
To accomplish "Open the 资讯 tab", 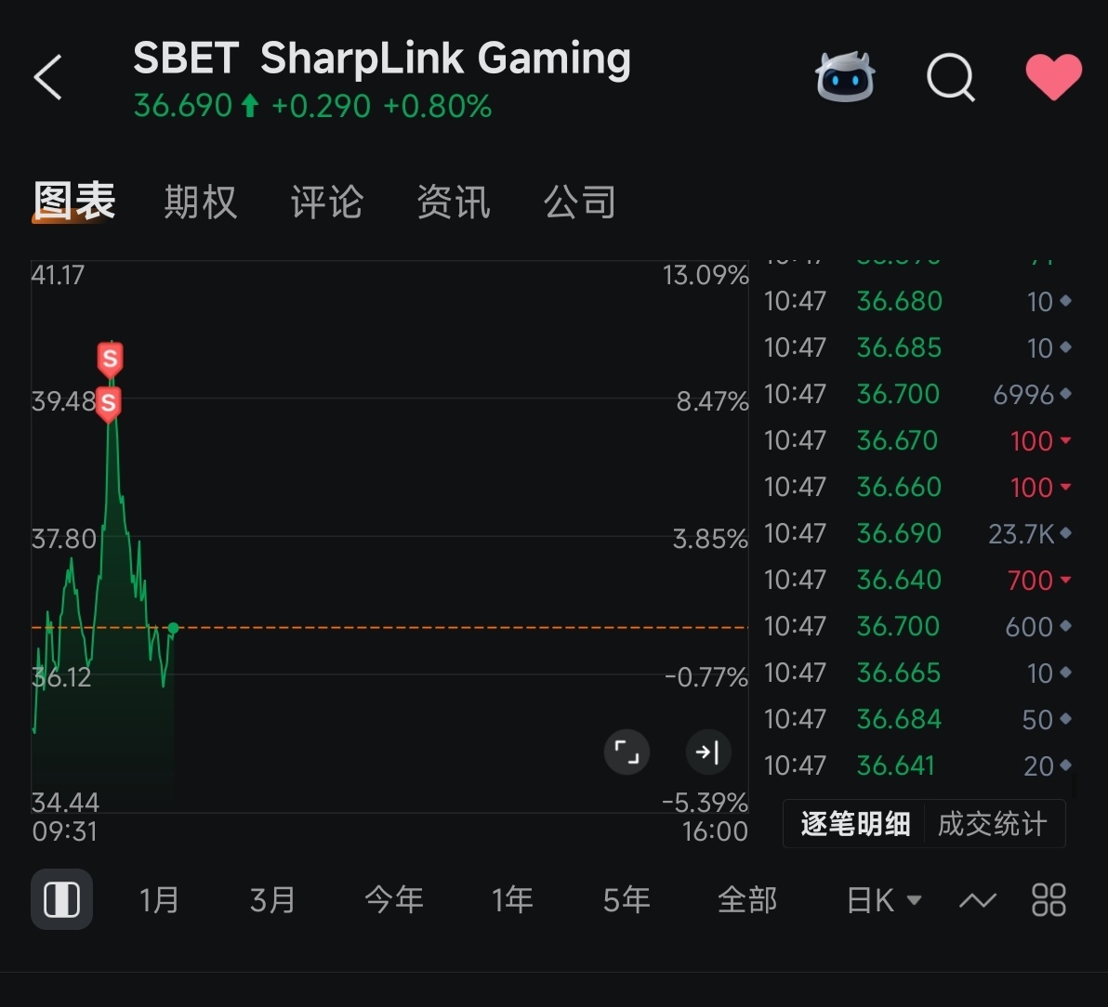I will click(x=454, y=202).
